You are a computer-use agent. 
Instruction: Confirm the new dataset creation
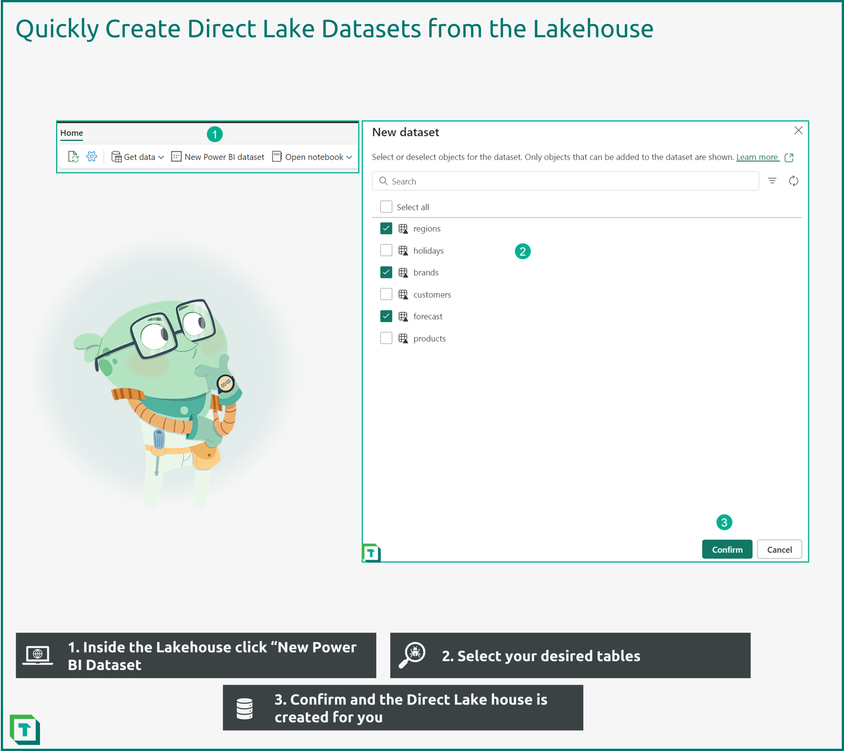(x=727, y=549)
